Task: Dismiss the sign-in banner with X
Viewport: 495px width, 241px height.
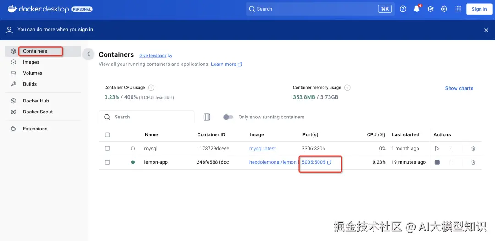Action: point(486,30)
